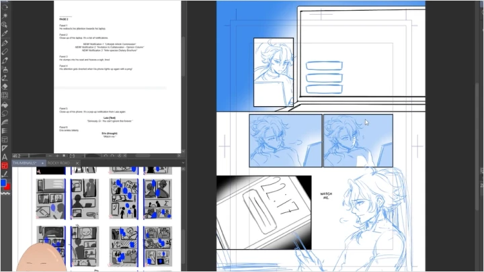Click the "Lais [Text]" line in script
The height and width of the screenshot is (272, 484).
pyautogui.click(x=110, y=118)
